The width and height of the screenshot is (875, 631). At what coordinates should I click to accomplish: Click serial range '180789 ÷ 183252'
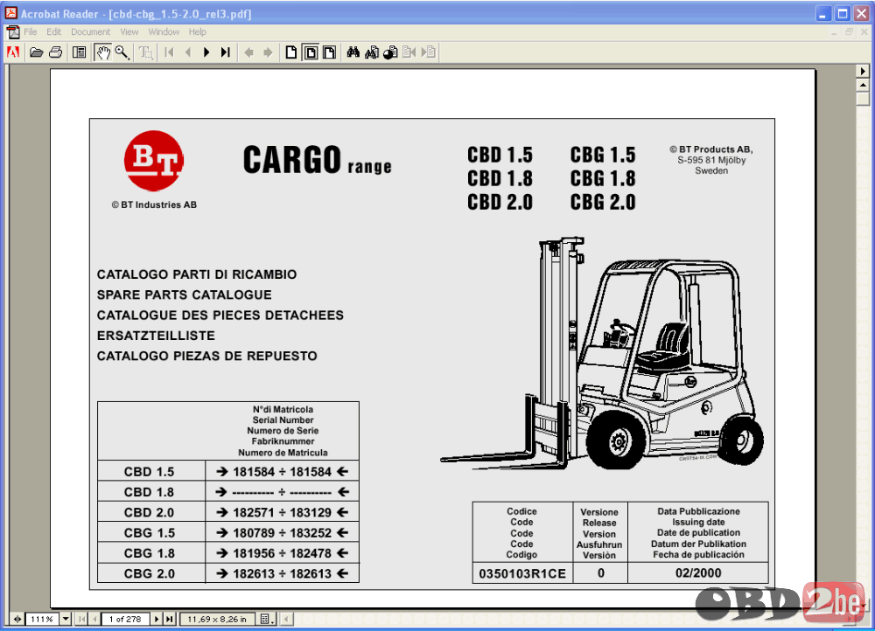(x=283, y=533)
